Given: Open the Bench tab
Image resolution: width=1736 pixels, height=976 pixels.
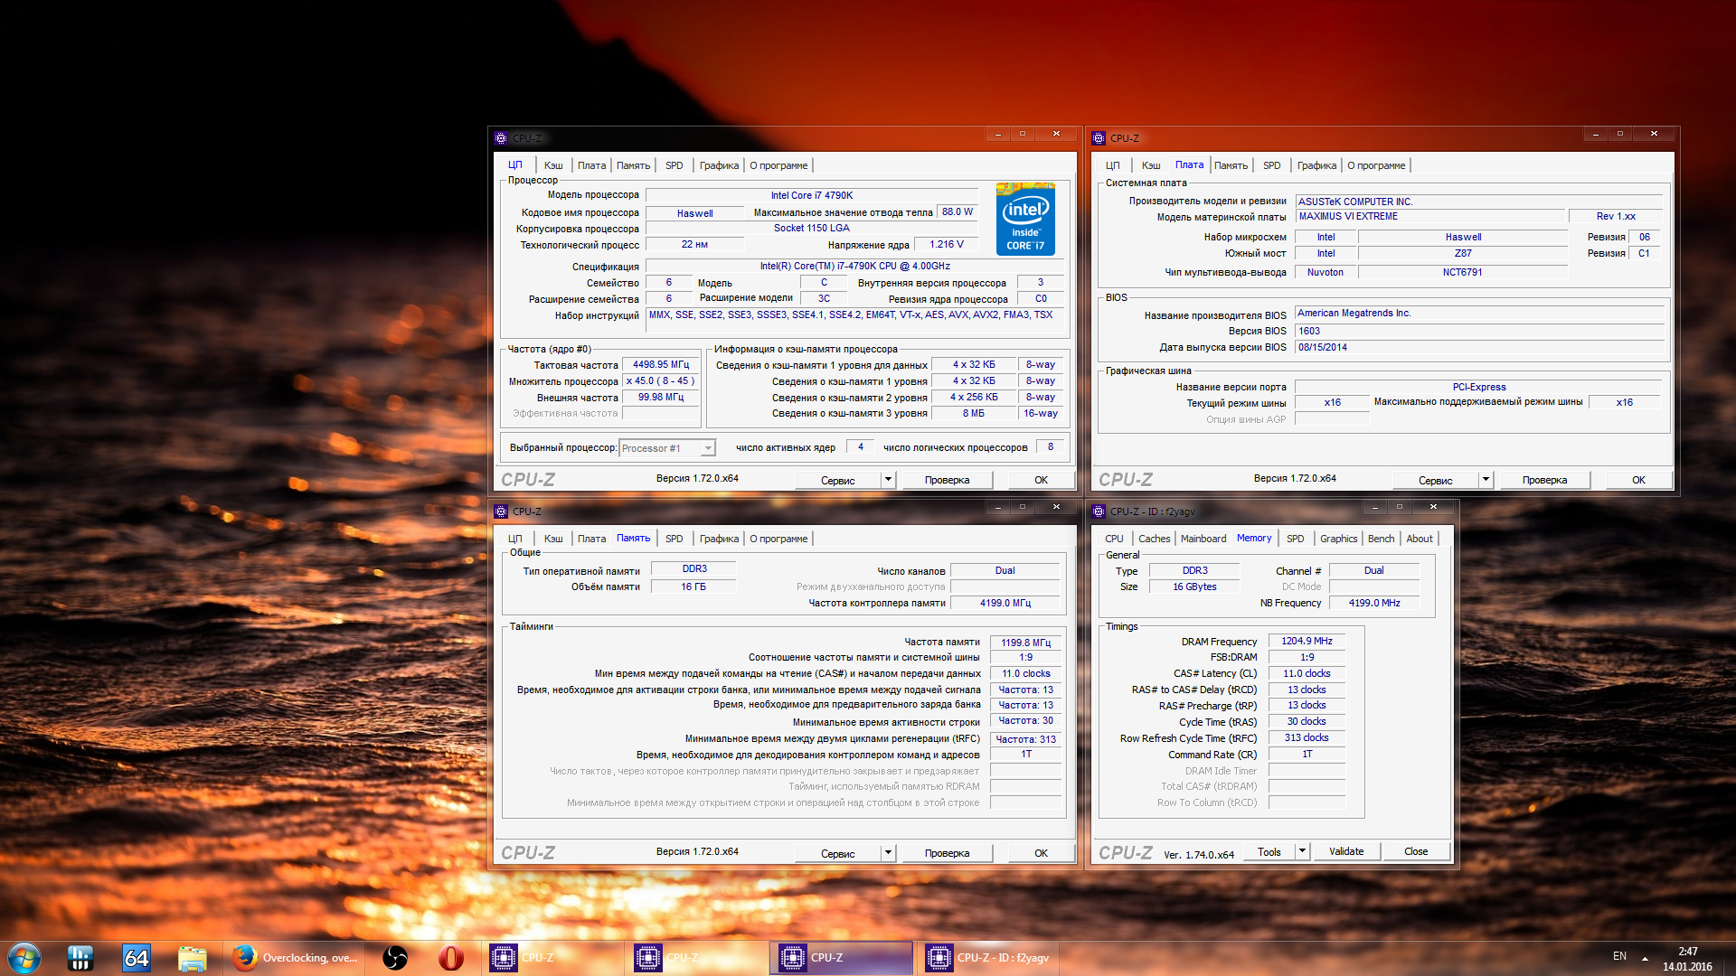Looking at the screenshot, I should (x=1381, y=539).
